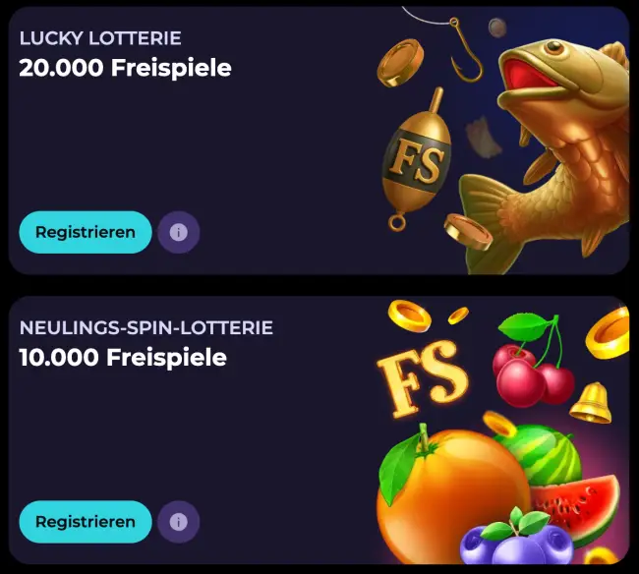Click the info icon in Lucky Lotterie card
Image resolution: width=639 pixels, height=574 pixels.
[178, 233]
